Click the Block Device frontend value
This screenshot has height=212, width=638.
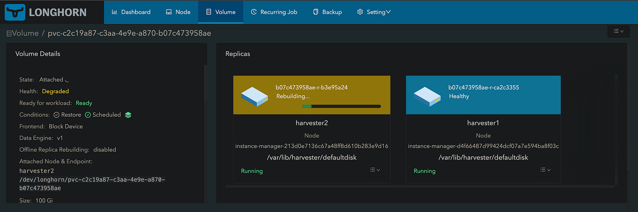click(x=66, y=126)
